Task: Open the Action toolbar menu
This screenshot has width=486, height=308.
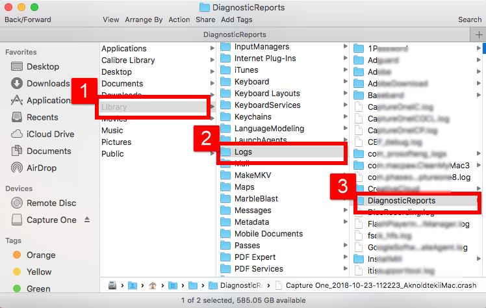Action: (x=179, y=19)
